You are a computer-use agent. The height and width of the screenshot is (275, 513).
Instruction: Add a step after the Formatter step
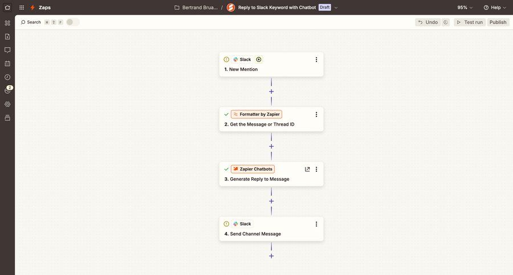[271, 147]
